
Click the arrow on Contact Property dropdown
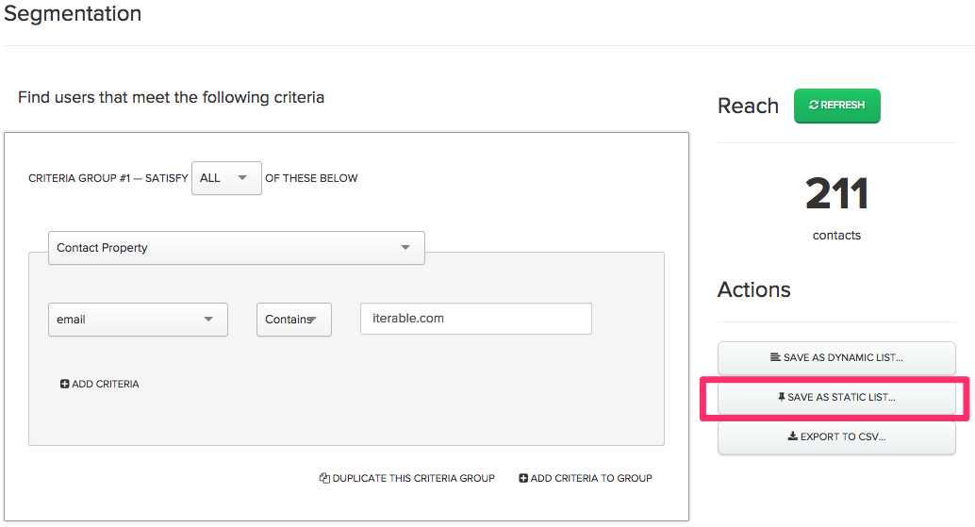point(405,247)
